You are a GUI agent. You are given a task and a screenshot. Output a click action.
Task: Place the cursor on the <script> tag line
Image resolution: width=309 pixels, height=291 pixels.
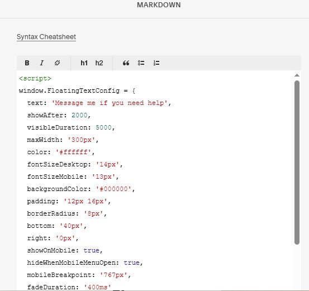35,78
